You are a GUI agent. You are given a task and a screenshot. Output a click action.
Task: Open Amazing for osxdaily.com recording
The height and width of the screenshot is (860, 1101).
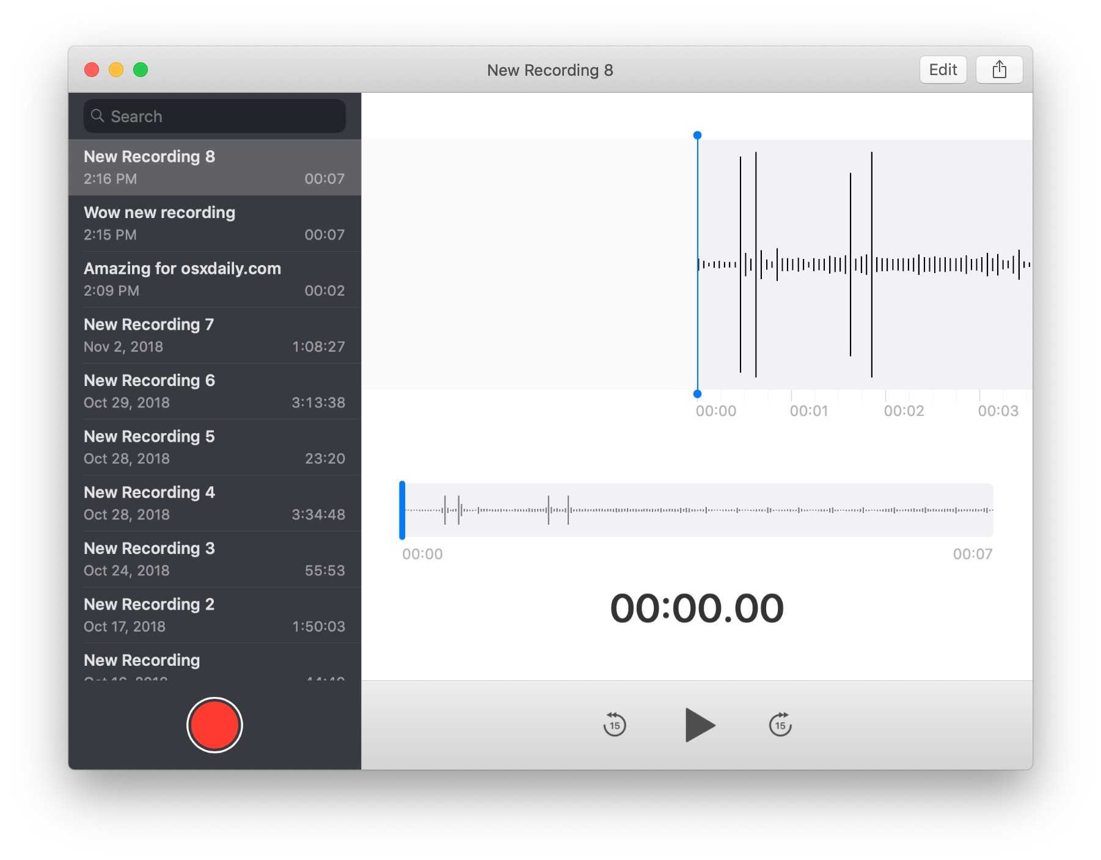point(214,280)
